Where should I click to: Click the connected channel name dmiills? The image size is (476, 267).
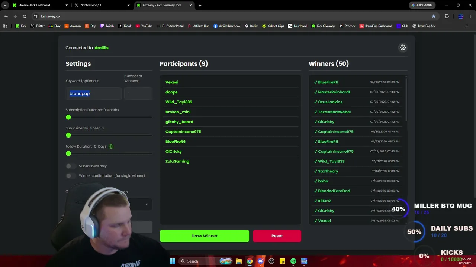(102, 48)
